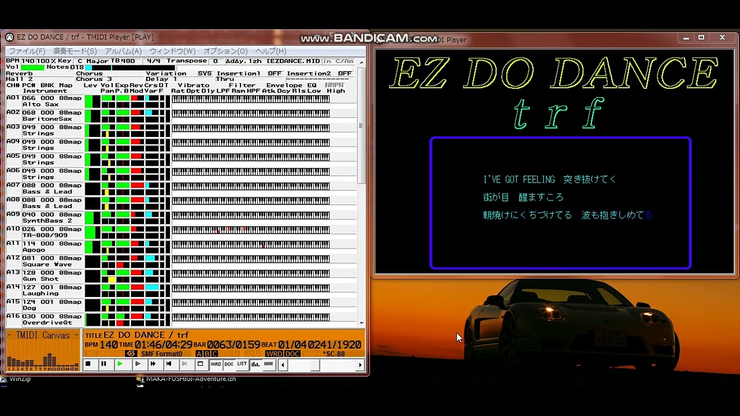This screenshot has width=740, height=416.
Task: Click the seek bar left arrow
Action: [x=283, y=365]
